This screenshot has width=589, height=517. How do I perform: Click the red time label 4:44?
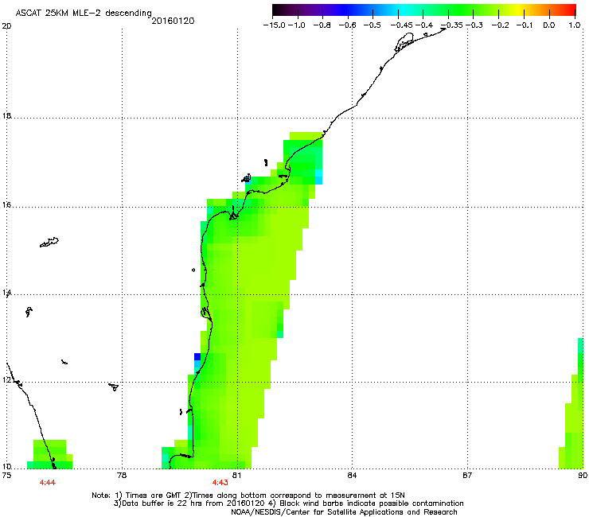pos(48,483)
